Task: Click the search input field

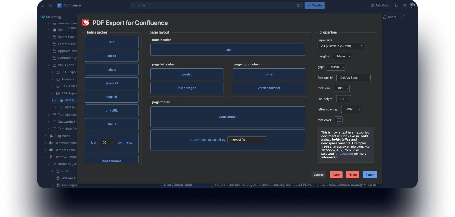Action: (216, 5)
